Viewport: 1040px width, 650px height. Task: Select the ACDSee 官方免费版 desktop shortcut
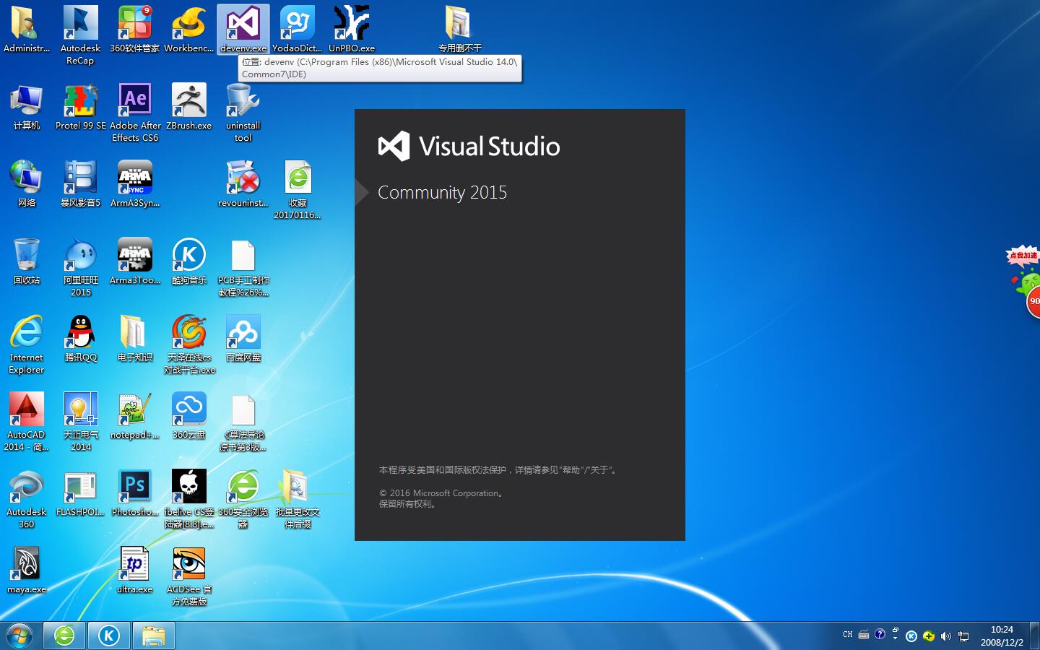(x=189, y=576)
